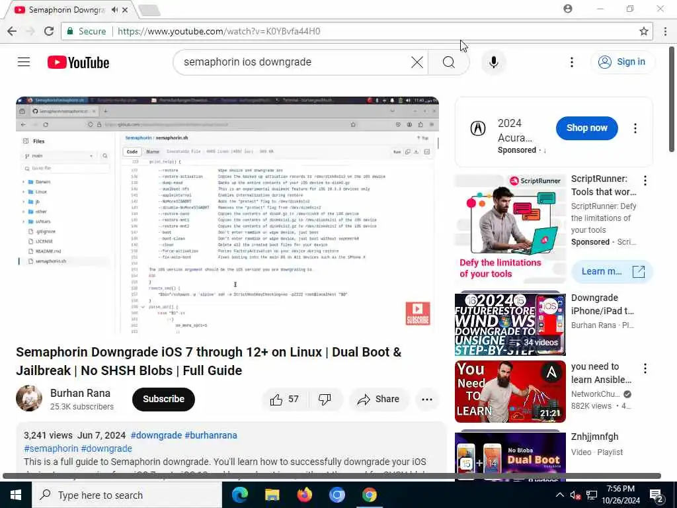
Task: Open ScriptRunner ad options menu
Action: pos(645,181)
